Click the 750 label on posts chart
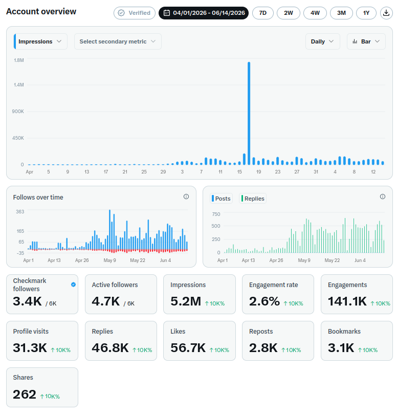397x415 pixels. 216,214
